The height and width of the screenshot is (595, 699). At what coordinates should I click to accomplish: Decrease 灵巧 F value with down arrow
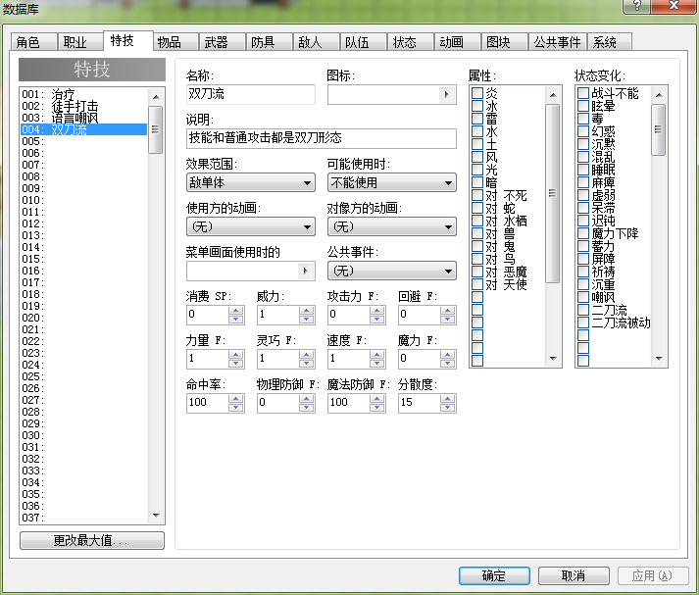(306, 363)
